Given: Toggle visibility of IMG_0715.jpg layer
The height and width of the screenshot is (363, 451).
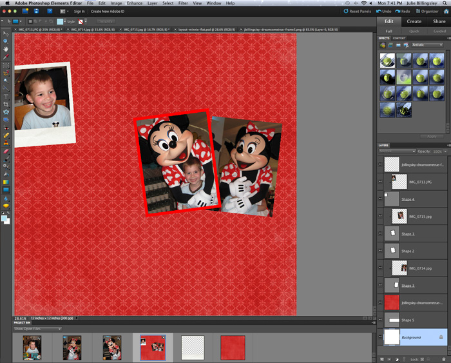Looking at the screenshot, I should coord(380,216).
